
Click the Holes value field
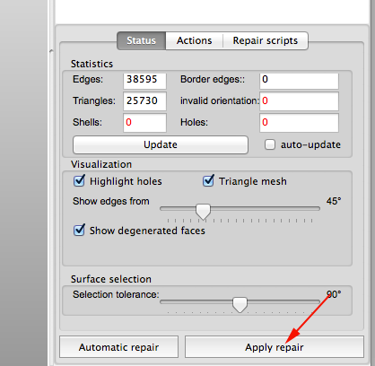point(299,123)
